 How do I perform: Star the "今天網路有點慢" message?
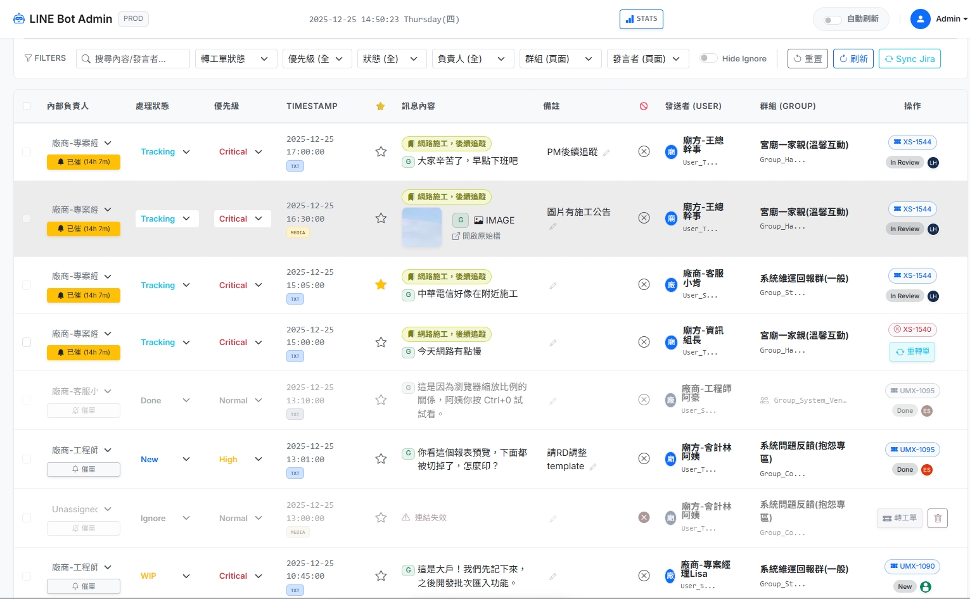(x=381, y=342)
